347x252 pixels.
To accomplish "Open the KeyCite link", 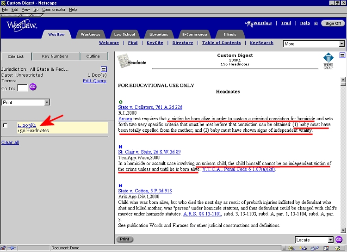I will [155, 43].
